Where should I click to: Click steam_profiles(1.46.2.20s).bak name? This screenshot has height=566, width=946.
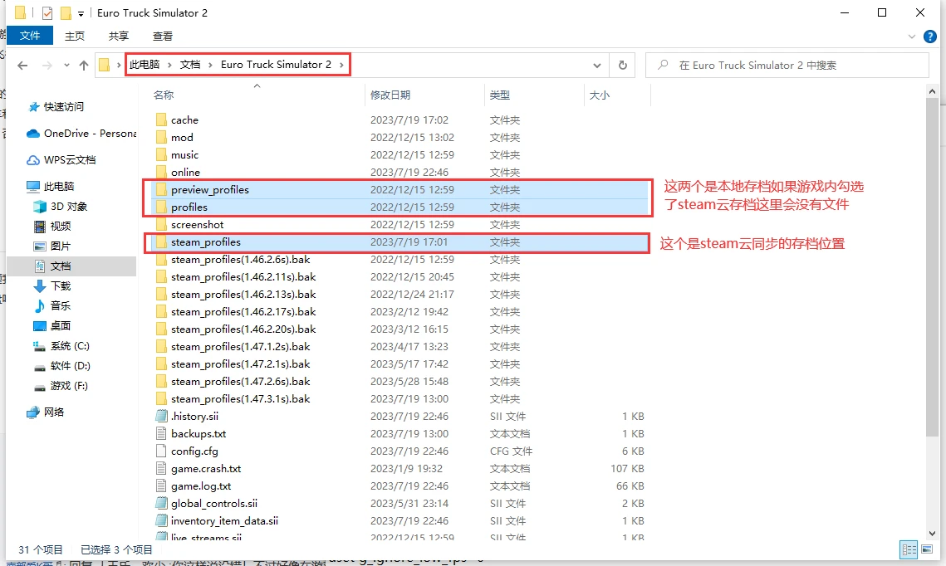[243, 329]
